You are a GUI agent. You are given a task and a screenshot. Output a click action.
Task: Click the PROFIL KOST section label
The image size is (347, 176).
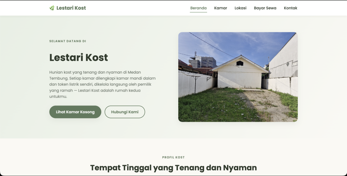[173, 157]
